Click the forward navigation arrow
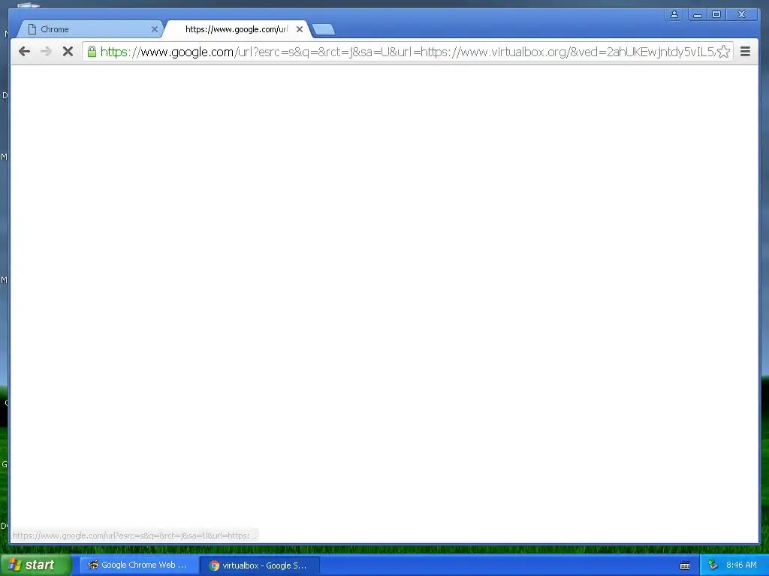 coord(46,52)
